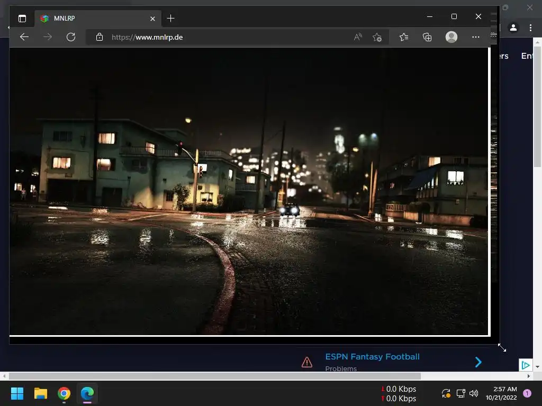Screen dimensions: 542x406
Task: Open Edge profile avatar
Action: (x=451, y=37)
